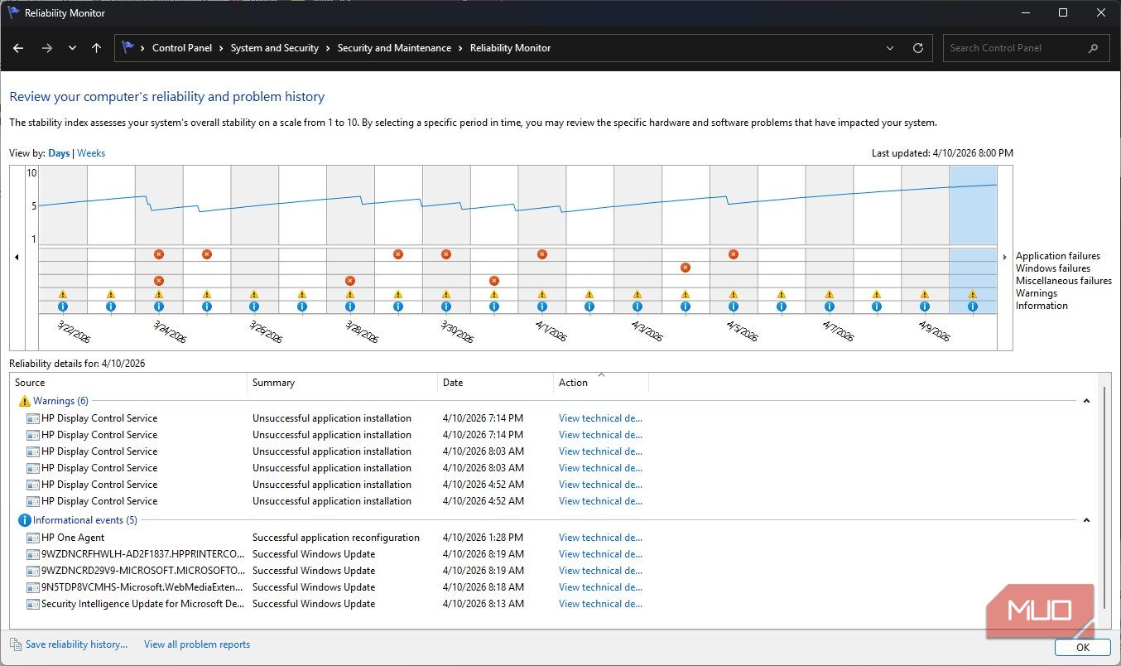Viewport: 1121px width, 666px height.
Task: Click Save reliability history link
Action: click(x=76, y=644)
